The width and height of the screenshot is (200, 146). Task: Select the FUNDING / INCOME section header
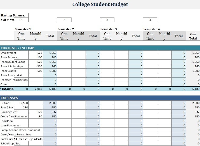100,48
